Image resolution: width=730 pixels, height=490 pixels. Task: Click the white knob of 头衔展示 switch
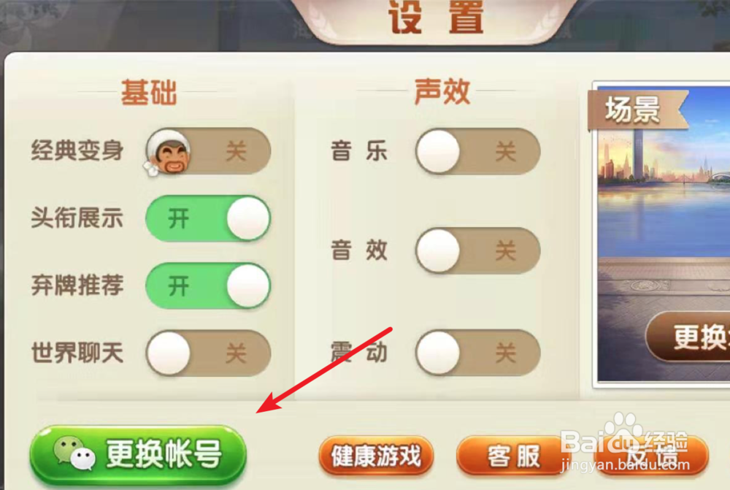click(248, 218)
